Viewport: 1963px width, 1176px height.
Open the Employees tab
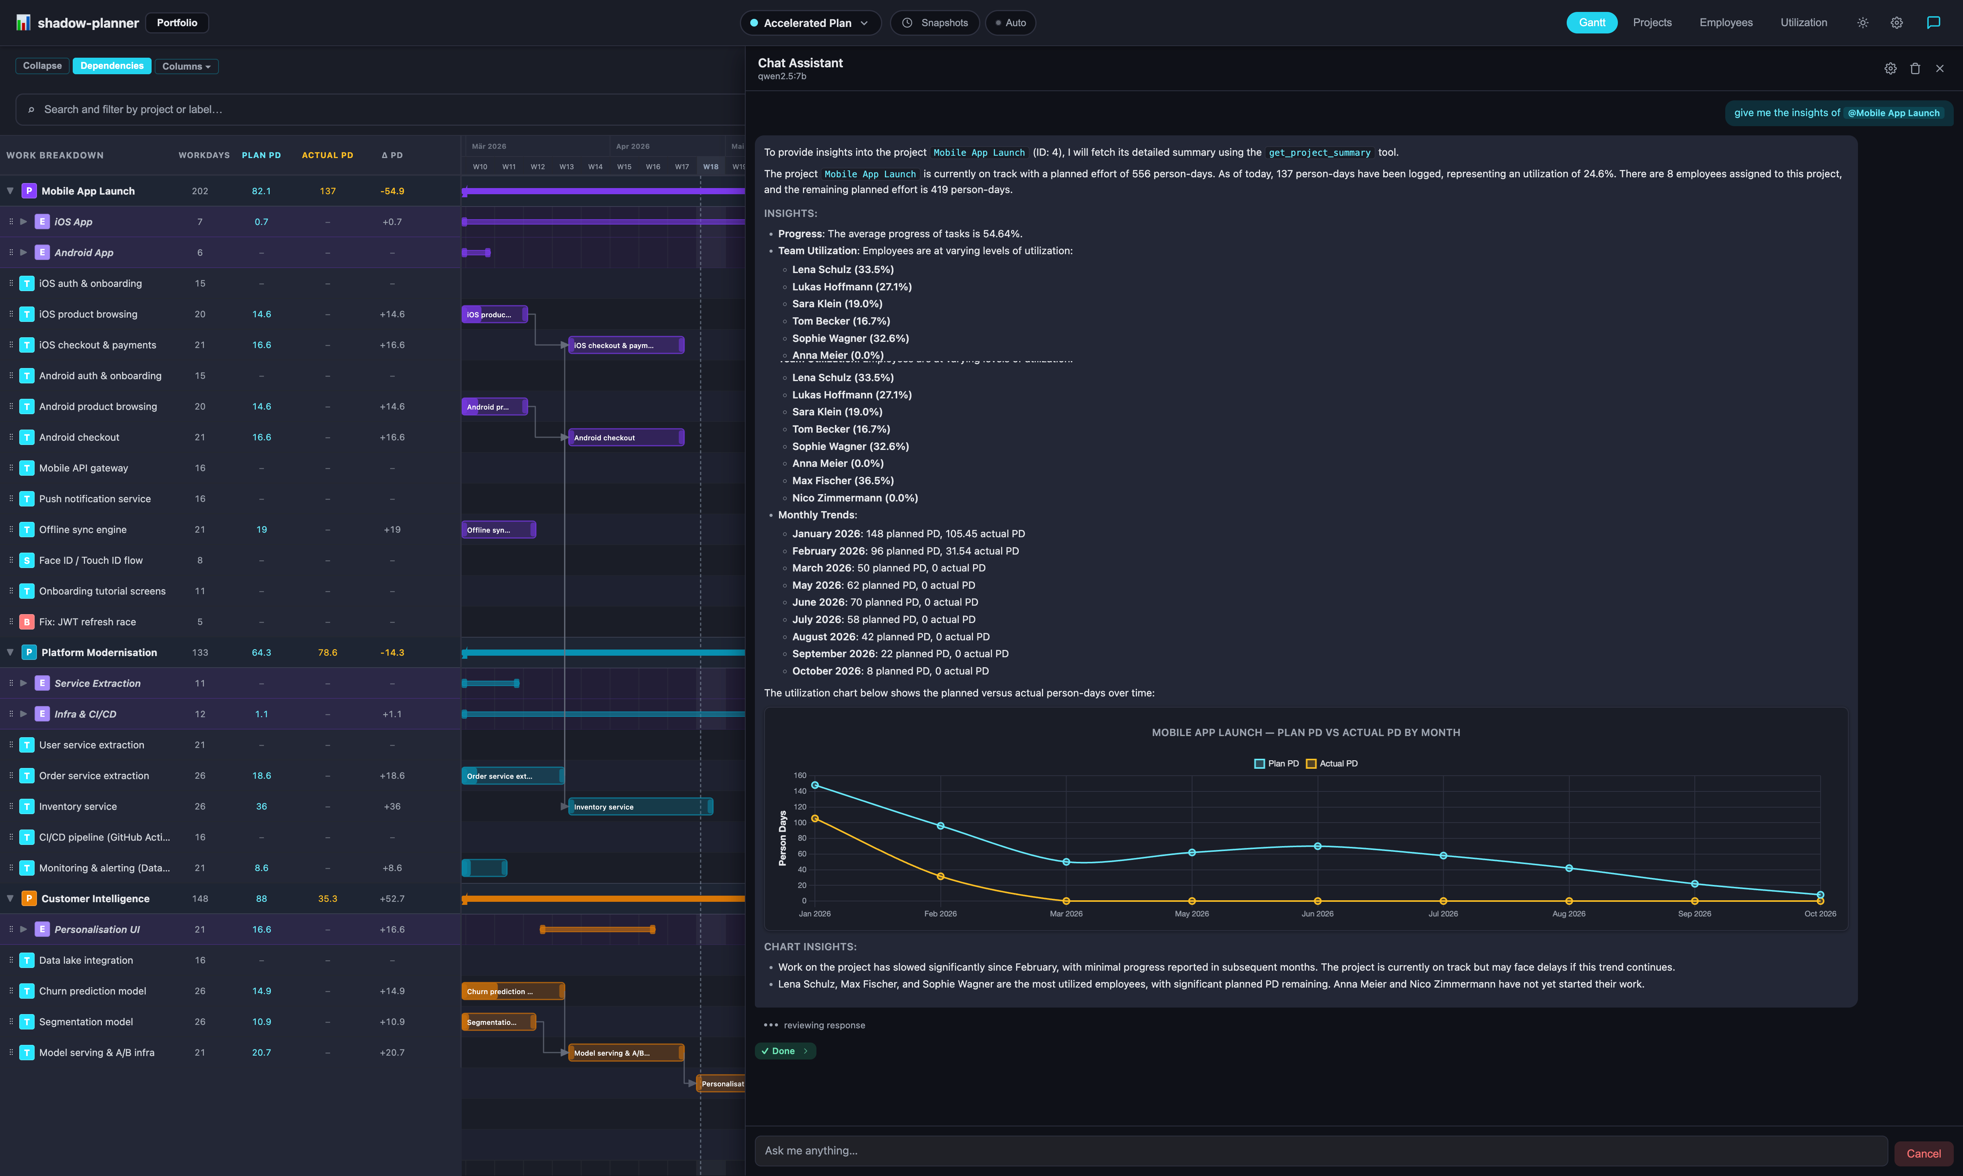[1726, 23]
